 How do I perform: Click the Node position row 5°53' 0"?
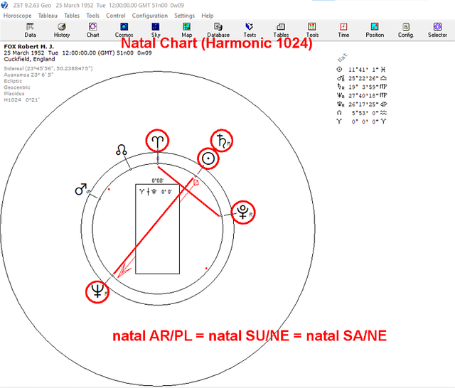[361, 113]
